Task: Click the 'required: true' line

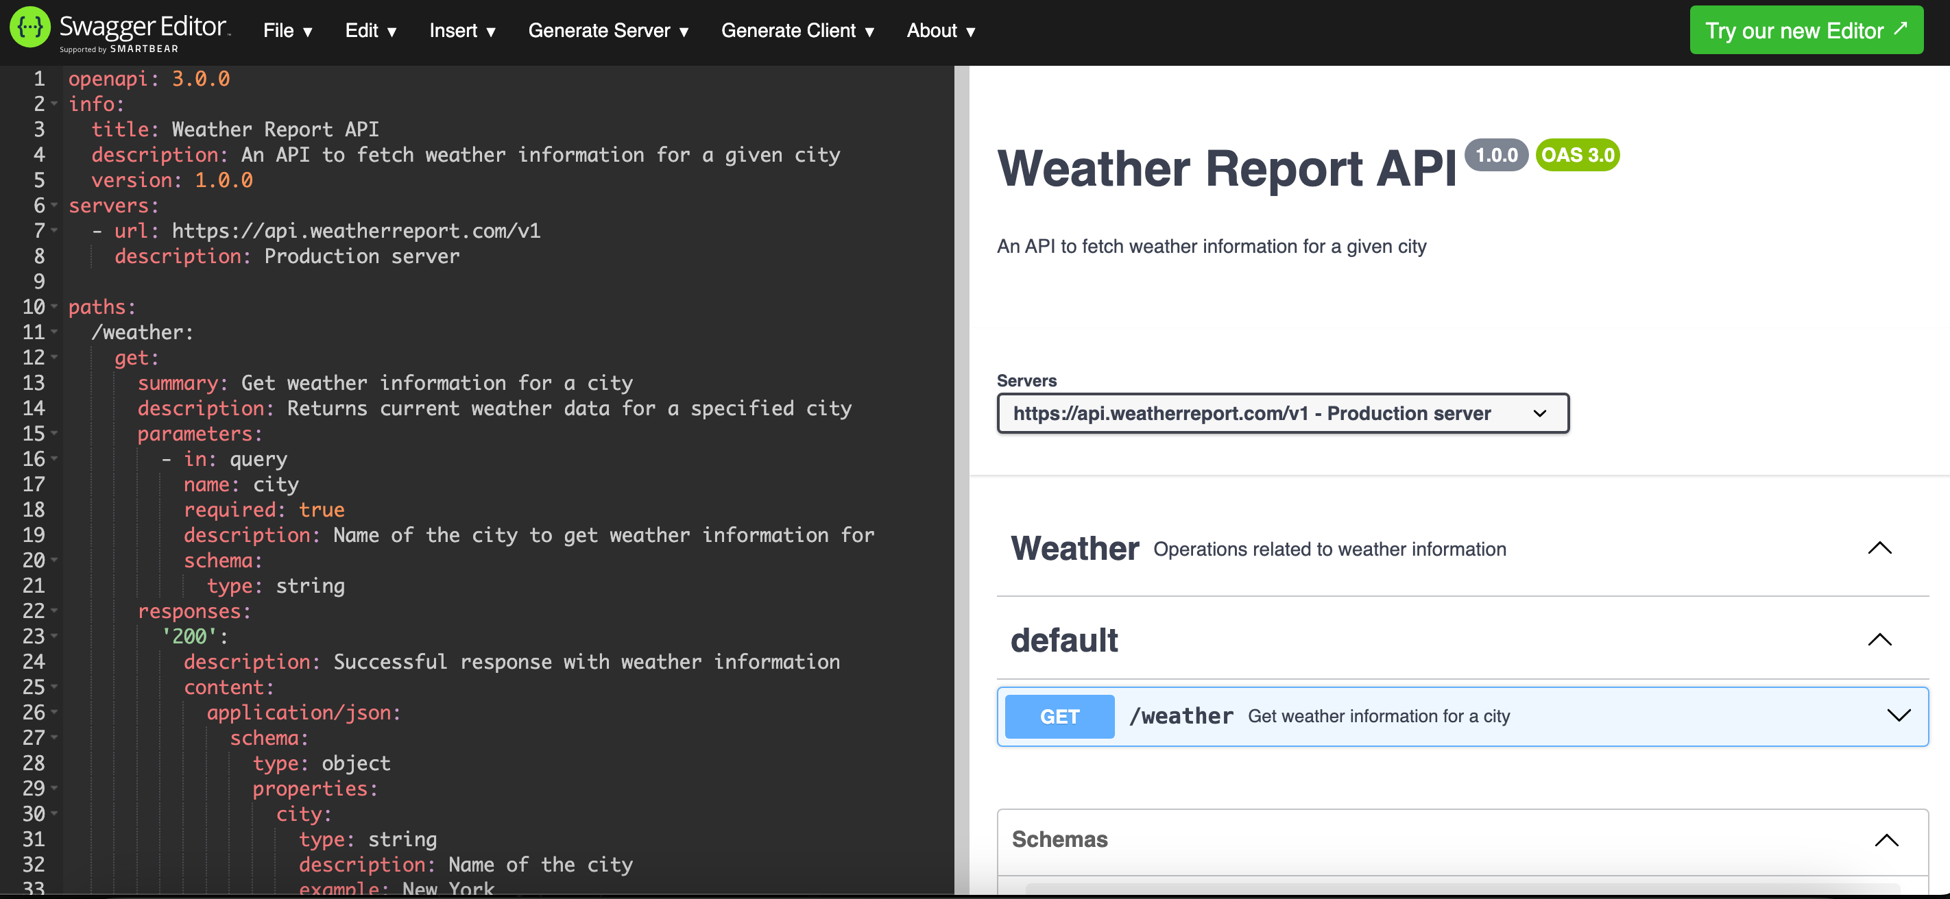Action: [264, 509]
